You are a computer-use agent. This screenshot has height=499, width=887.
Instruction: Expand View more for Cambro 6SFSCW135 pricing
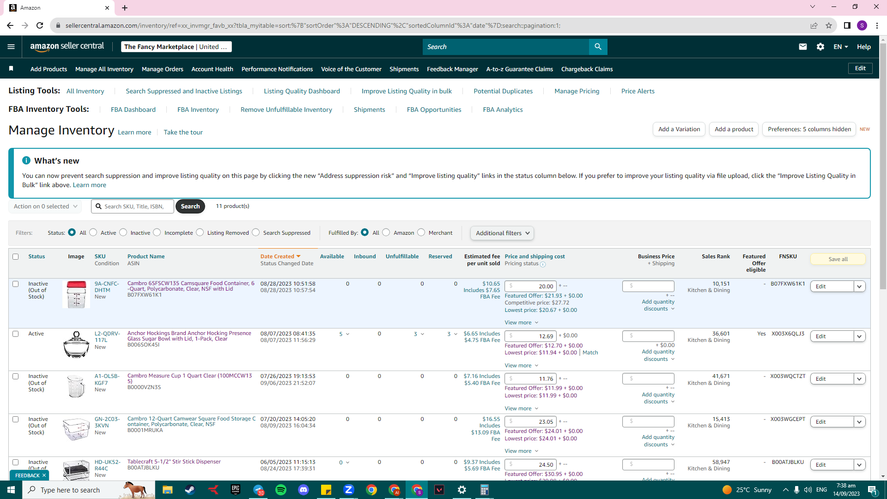click(522, 323)
